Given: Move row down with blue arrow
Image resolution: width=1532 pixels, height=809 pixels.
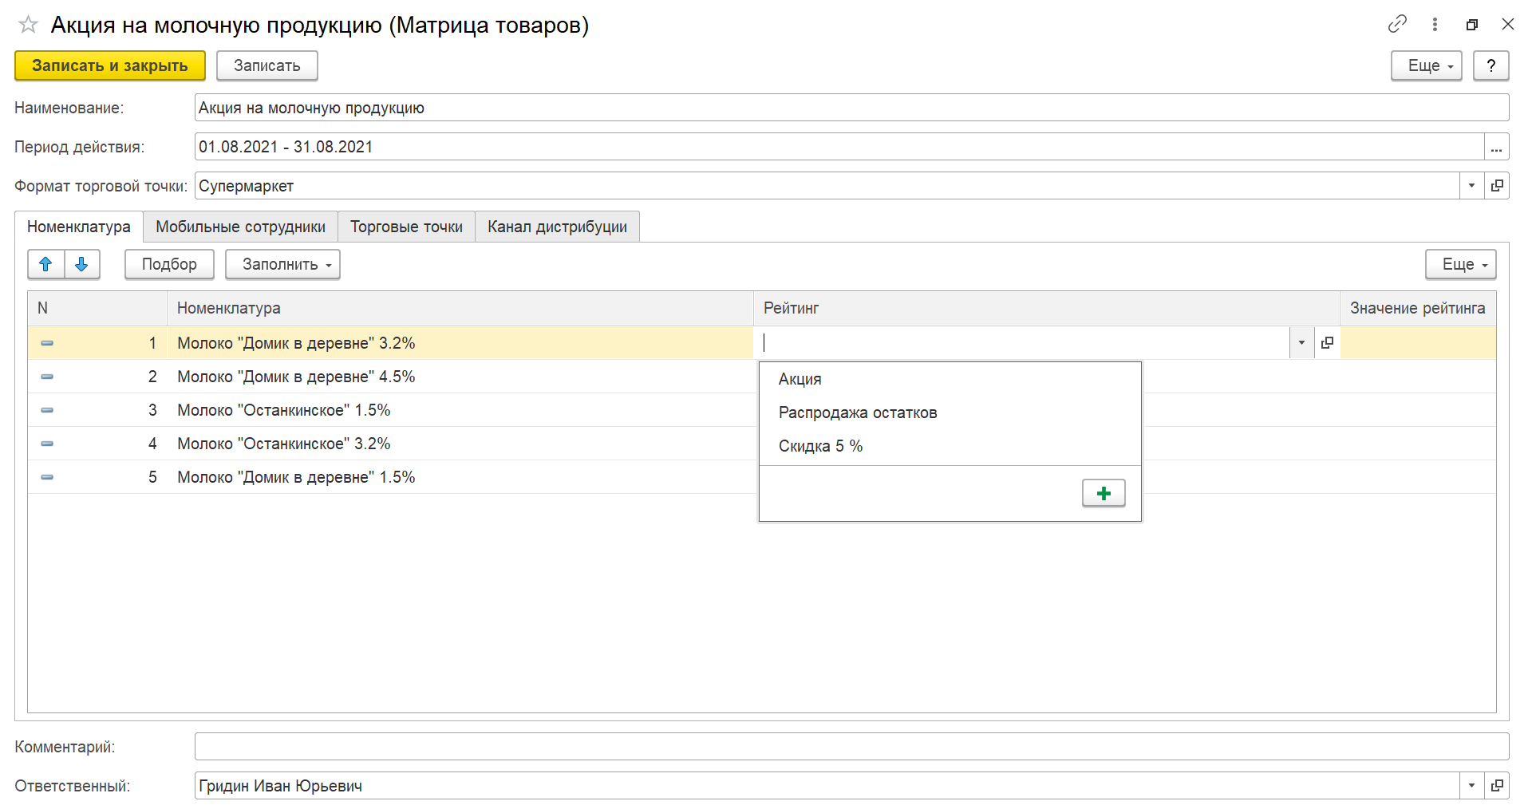Looking at the screenshot, I should (x=81, y=264).
